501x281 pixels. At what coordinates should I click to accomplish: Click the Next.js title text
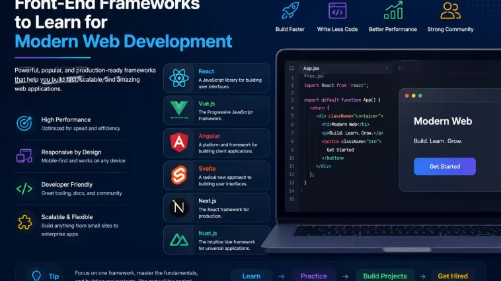[x=208, y=201]
